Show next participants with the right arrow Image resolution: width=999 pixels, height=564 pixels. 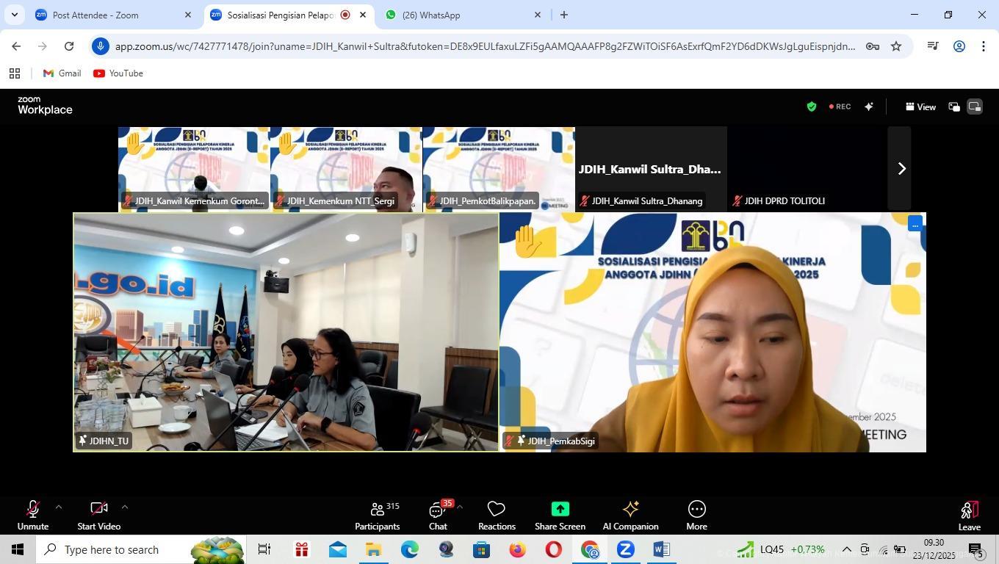tap(901, 169)
